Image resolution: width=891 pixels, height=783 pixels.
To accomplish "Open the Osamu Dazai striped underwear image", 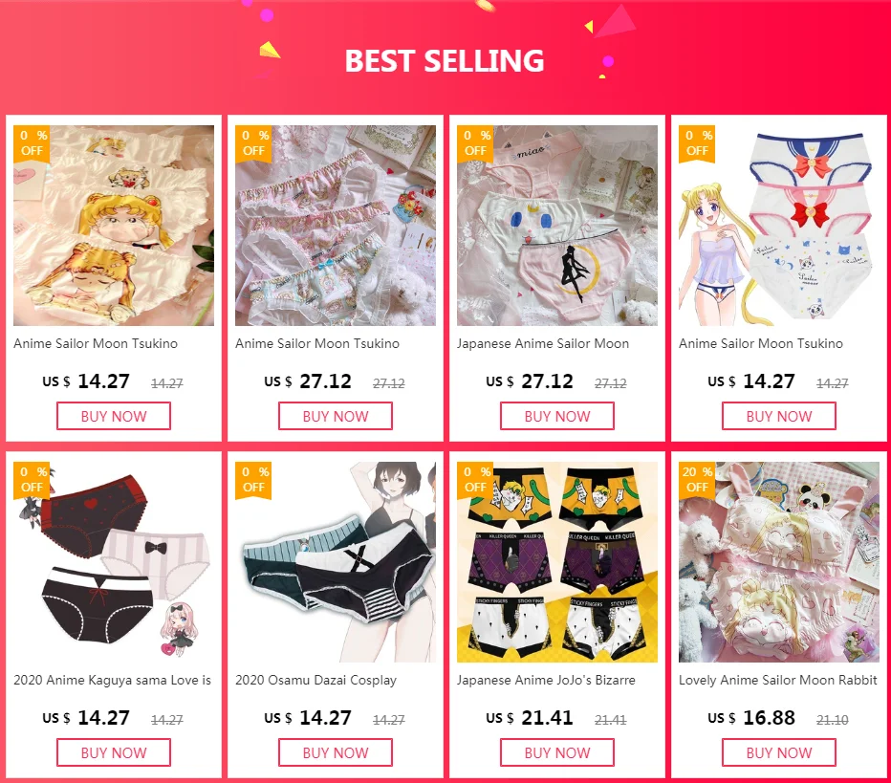I will [x=336, y=562].
